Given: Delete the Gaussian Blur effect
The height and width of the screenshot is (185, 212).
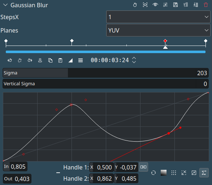Looking at the screenshot, I should tap(206, 5).
